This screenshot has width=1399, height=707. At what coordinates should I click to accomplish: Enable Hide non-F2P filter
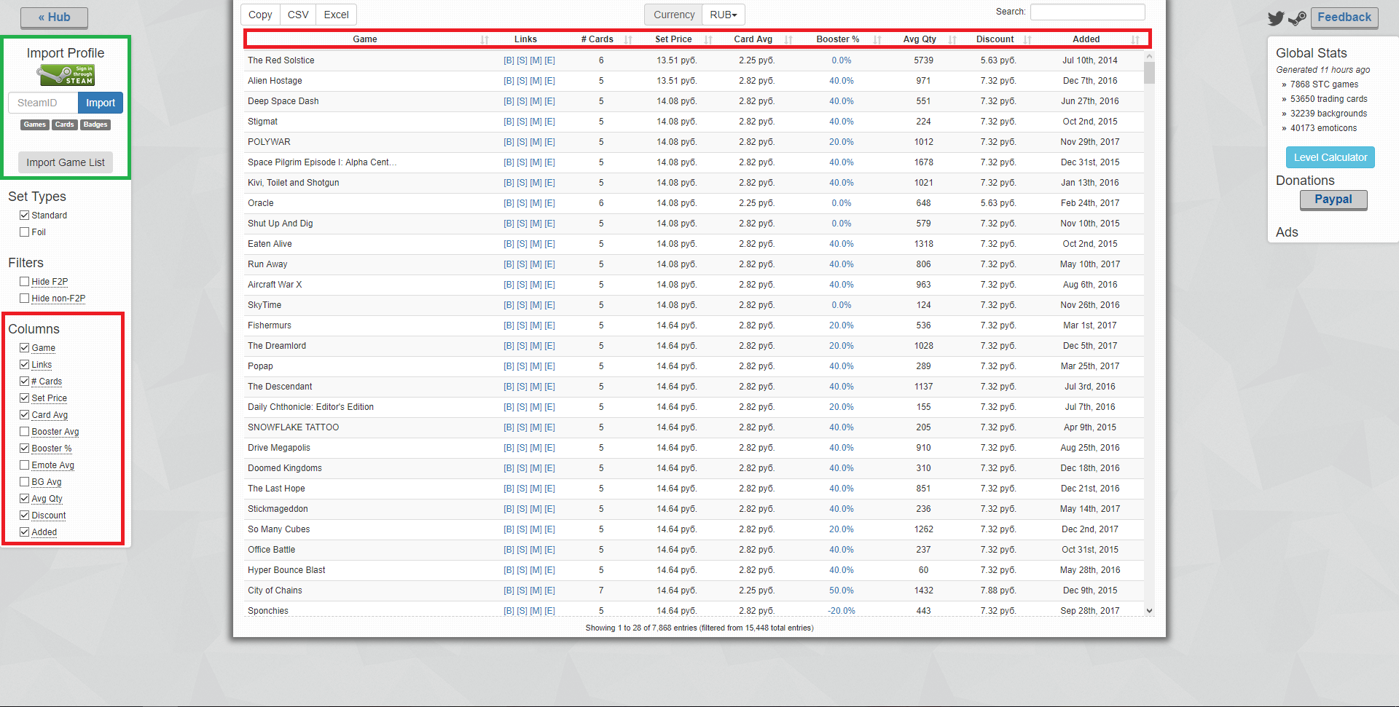pyautogui.click(x=24, y=299)
